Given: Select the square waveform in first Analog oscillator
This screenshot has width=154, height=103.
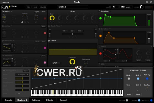Looking at the screenshot, I should [x=4, y=19].
